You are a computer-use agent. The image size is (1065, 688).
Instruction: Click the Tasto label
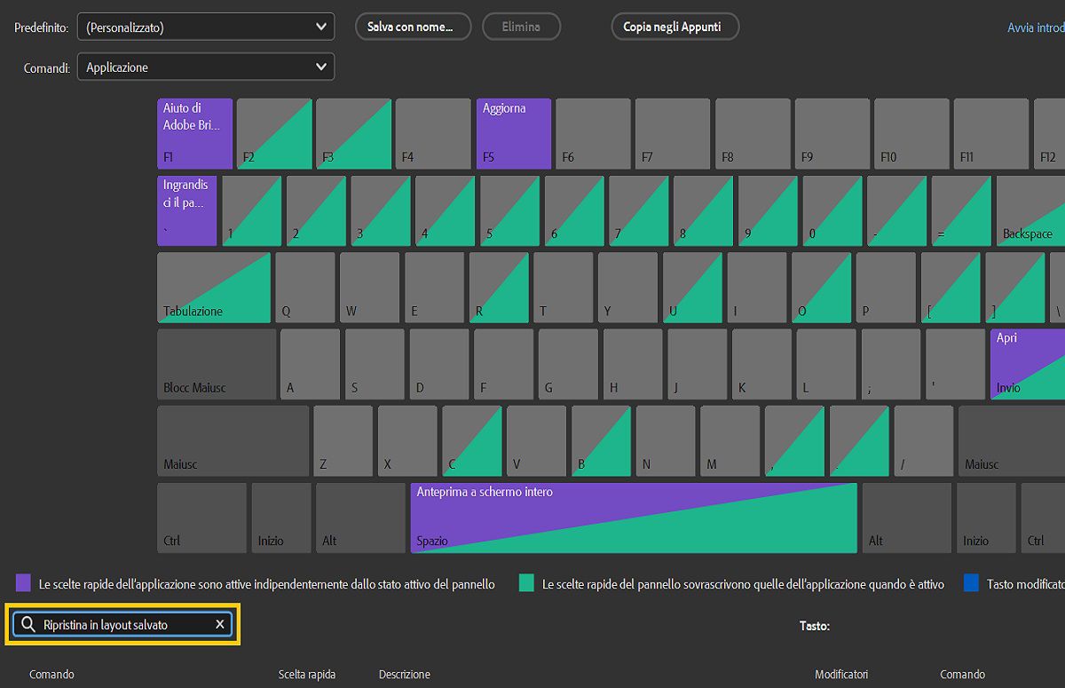point(814,626)
